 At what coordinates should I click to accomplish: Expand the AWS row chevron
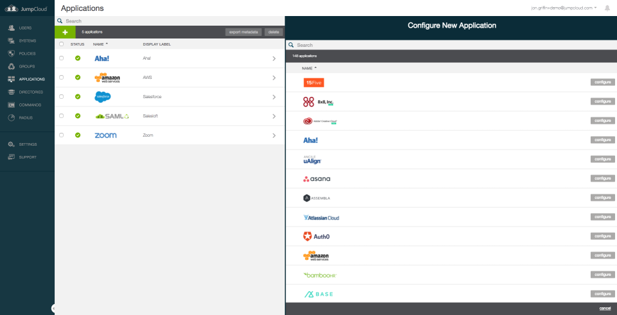pyautogui.click(x=274, y=78)
